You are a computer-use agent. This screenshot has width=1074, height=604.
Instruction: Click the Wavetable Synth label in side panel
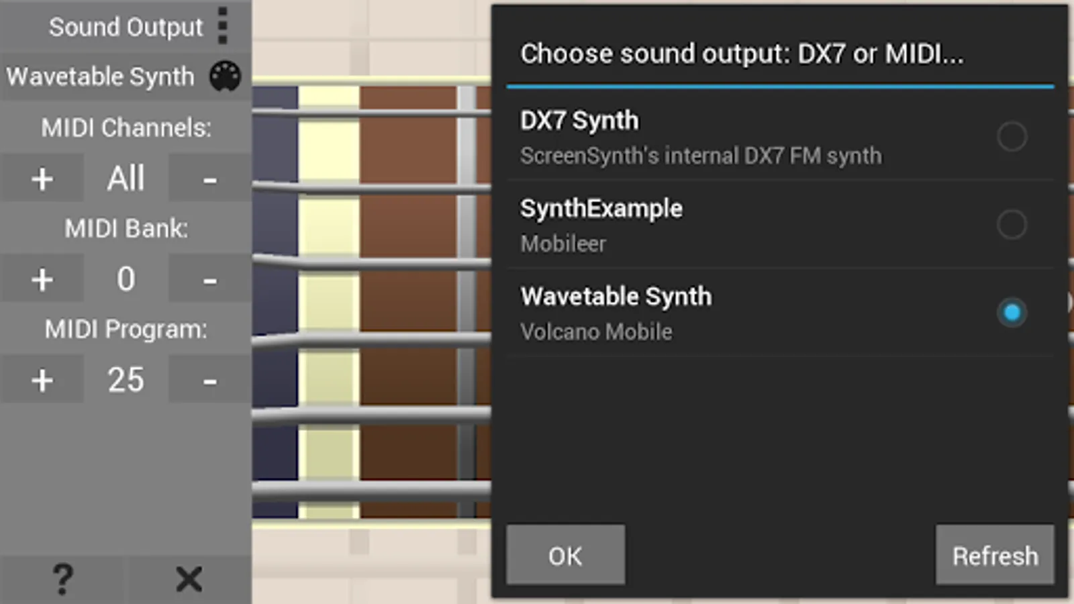[x=101, y=77]
